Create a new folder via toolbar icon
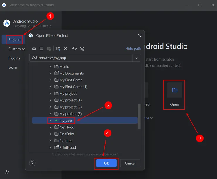The width and height of the screenshot is (217, 179). (x=58, y=49)
